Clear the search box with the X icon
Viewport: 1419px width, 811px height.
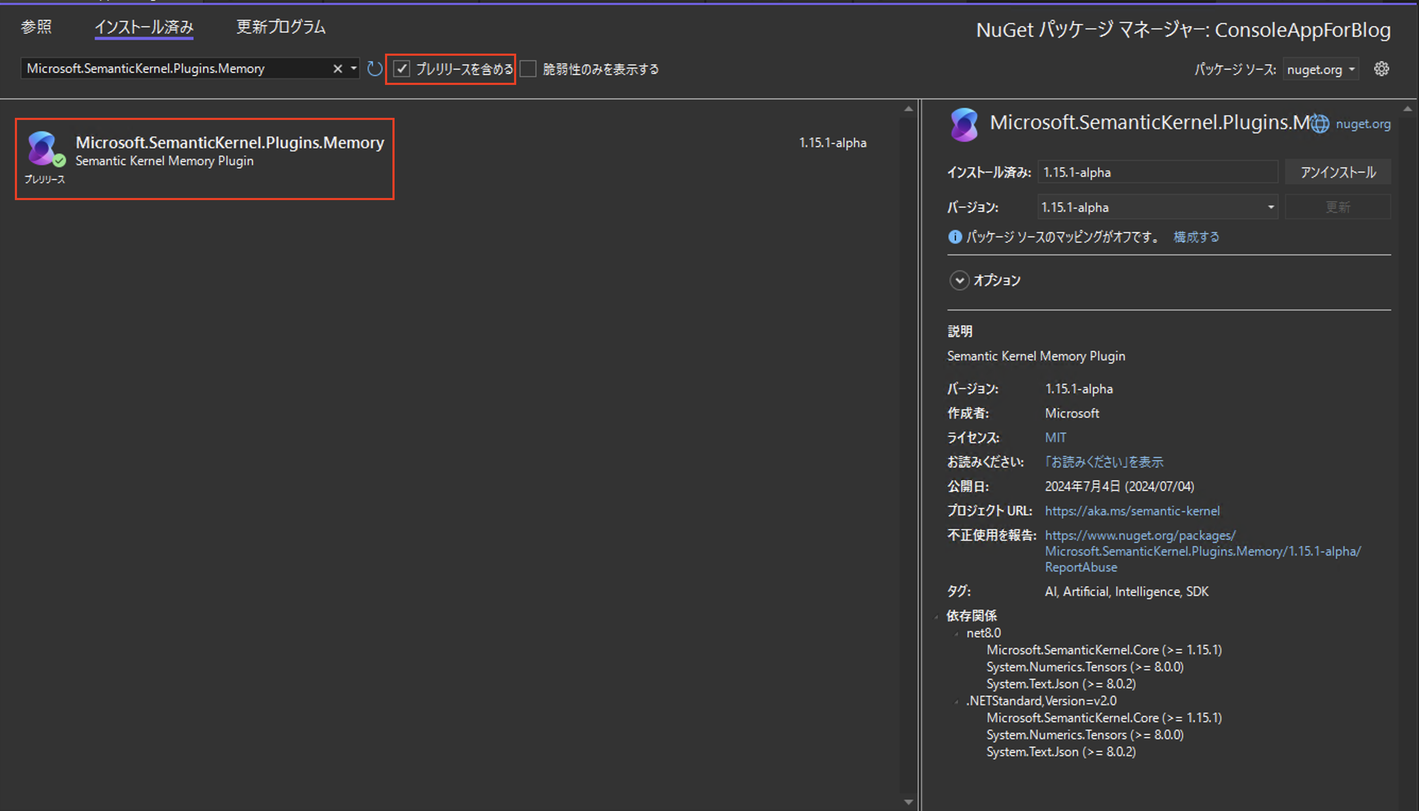coord(337,68)
